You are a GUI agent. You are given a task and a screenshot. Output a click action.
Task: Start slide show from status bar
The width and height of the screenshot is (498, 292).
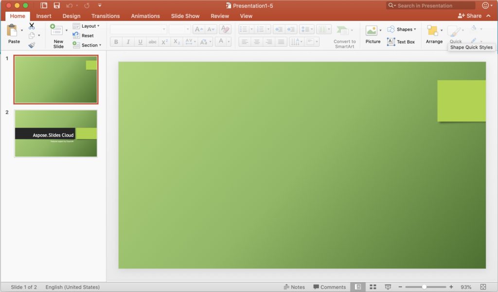(x=388, y=287)
